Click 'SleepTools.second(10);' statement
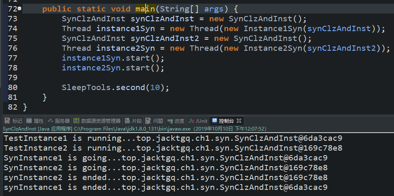Viewport: 394px width, 196px height. click(116, 88)
